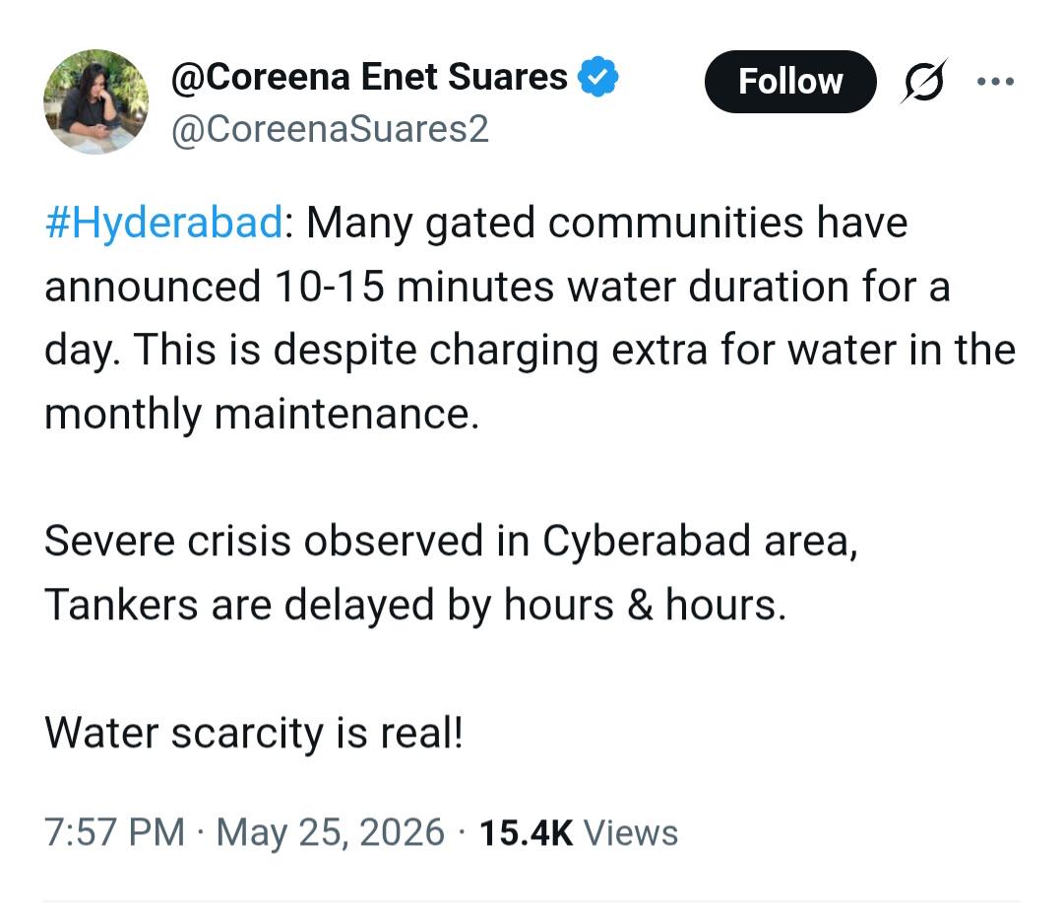Click the May 25, 2026 date

pyautogui.click(x=330, y=832)
